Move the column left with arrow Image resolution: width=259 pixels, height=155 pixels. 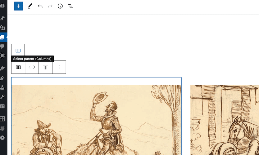click(30, 67)
